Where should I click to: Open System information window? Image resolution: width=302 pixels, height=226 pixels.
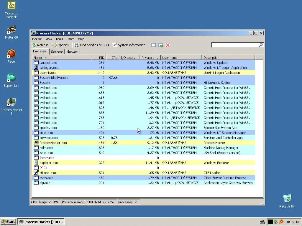point(129,45)
